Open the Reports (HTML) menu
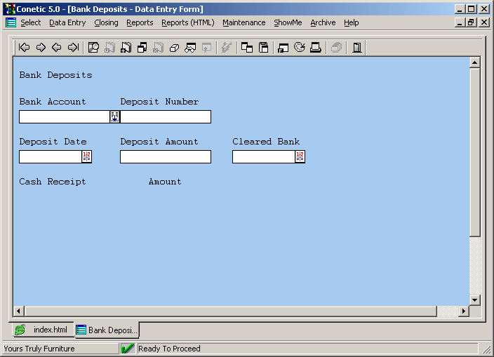 tap(187, 22)
